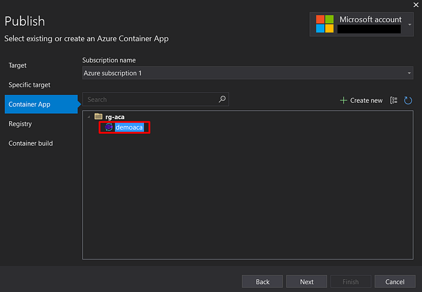Screen dimensions: 422x292
Task: Open the Subscription name dropdown
Action: [248, 73]
